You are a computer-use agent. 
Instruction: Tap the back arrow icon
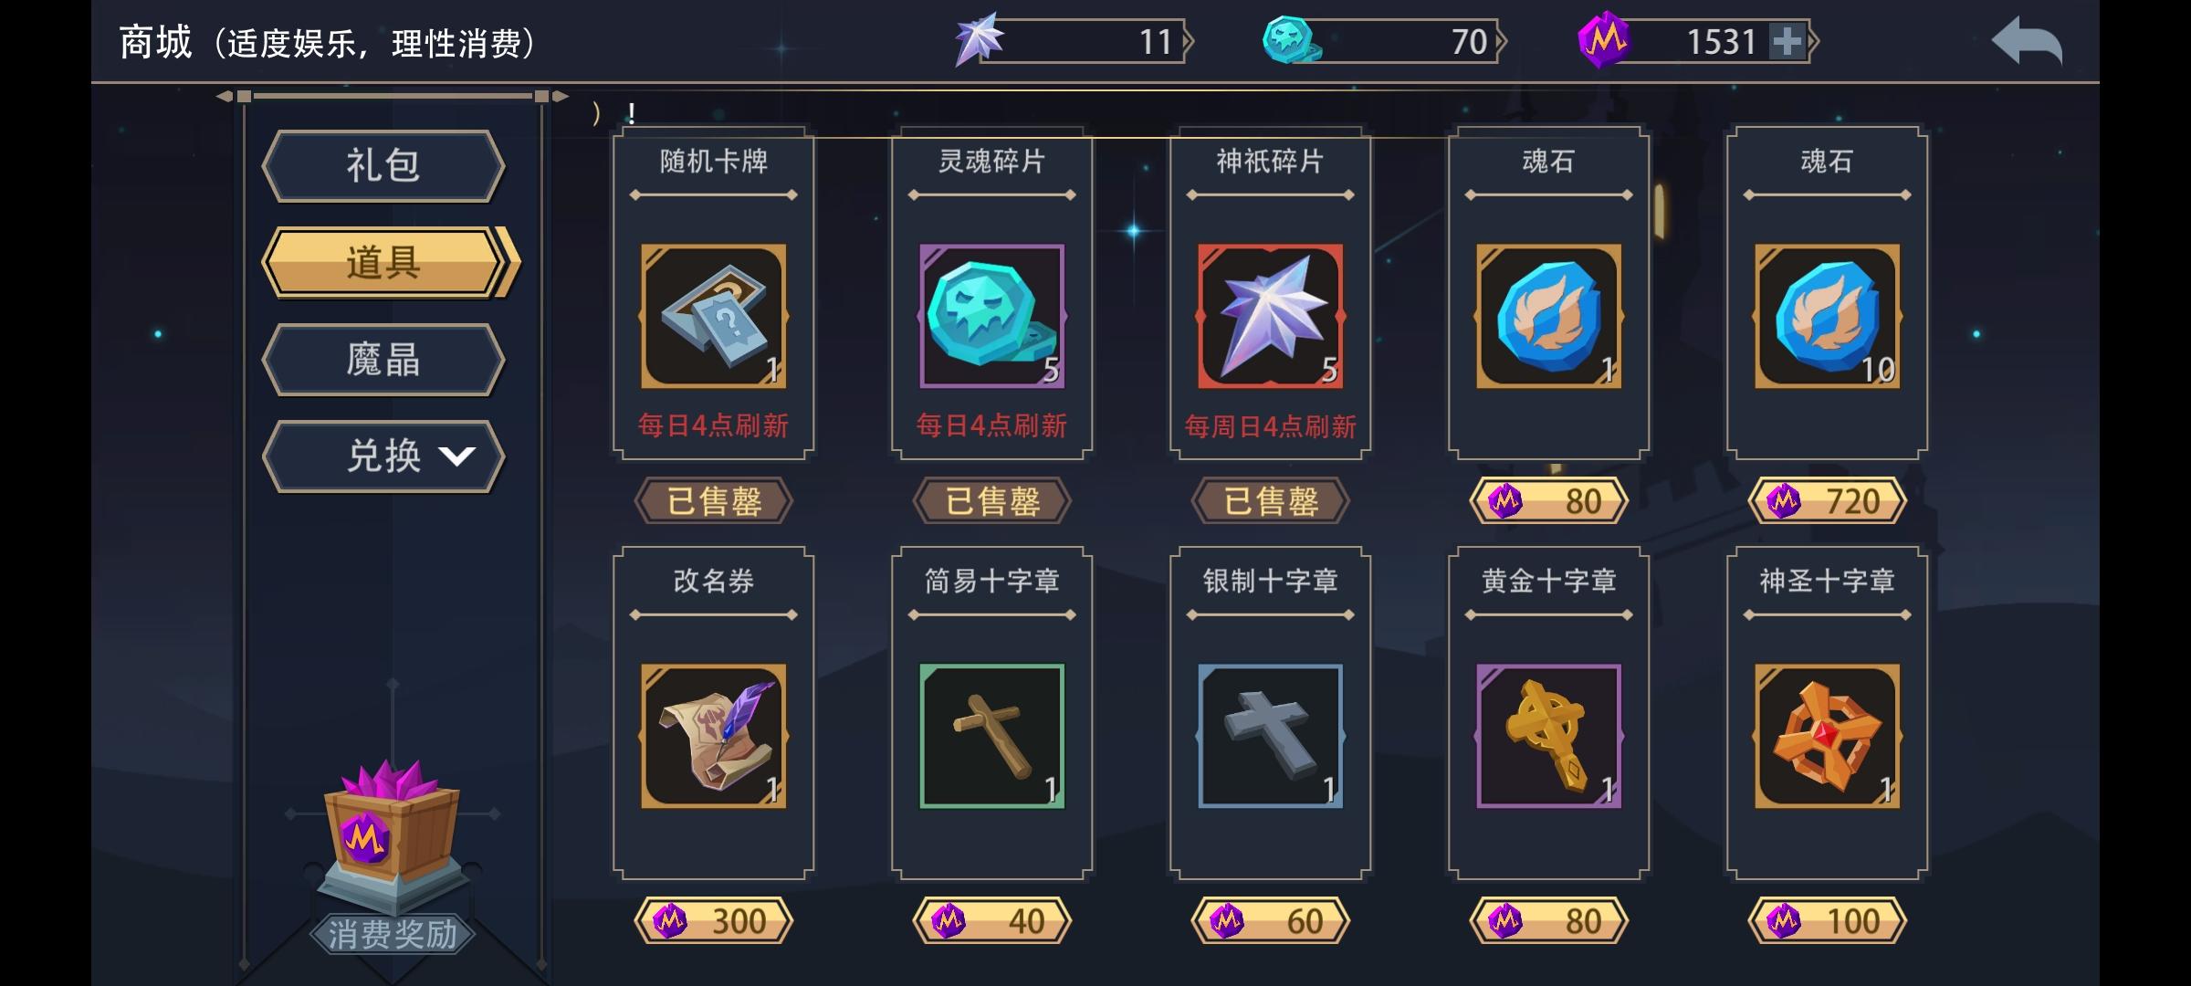(x=2027, y=42)
